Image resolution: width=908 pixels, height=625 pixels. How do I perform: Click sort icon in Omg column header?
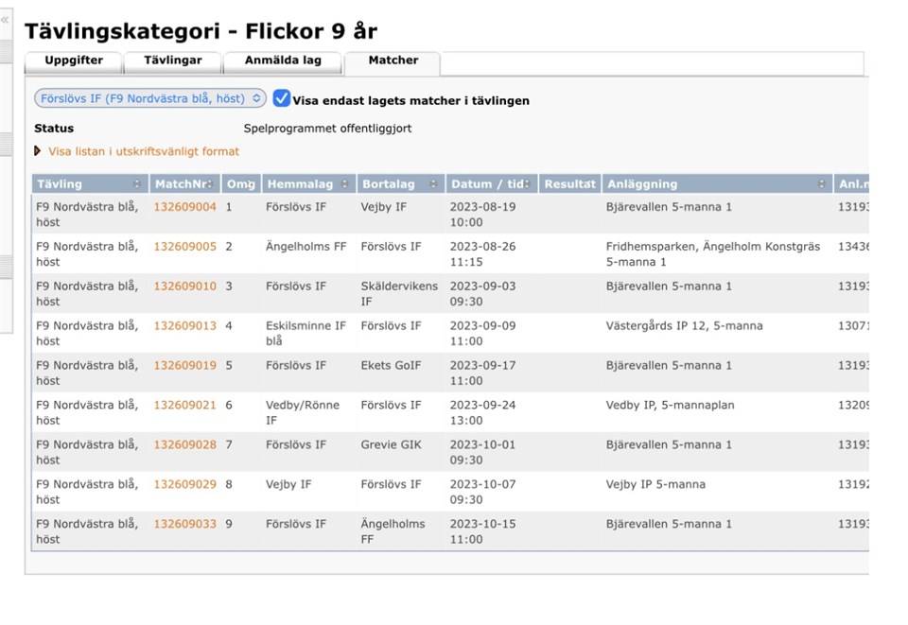point(250,184)
